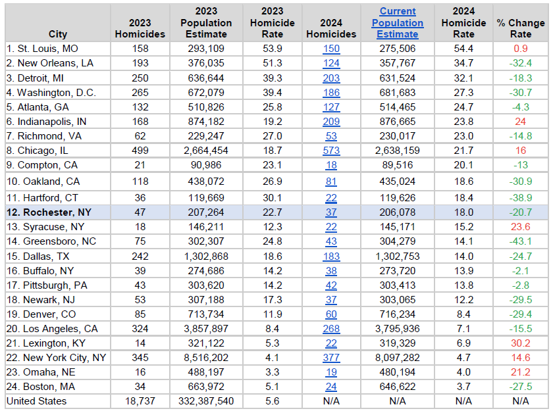Open the Current Population Estimate header link
Image resolution: width=553 pixels, height=413 pixels.
point(398,23)
